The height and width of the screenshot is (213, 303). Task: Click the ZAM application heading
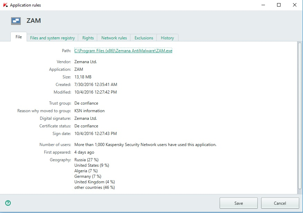(x=34, y=21)
